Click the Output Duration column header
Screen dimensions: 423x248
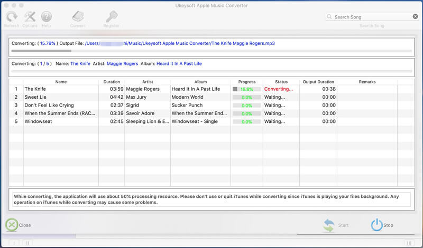pos(318,82)
